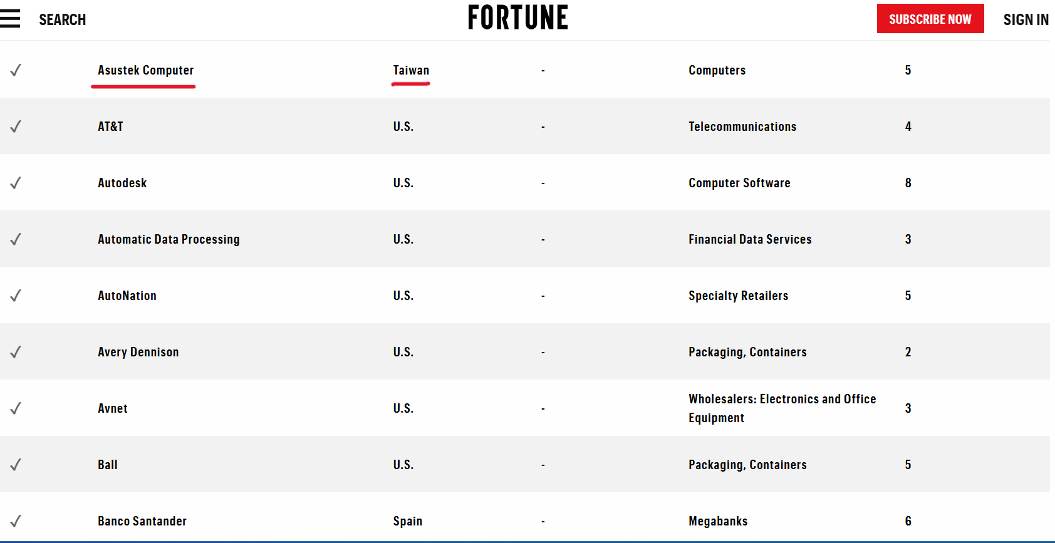The image size is (1055, 543).
Task: Click the SIGN IN link
Action: (1026, 19)
